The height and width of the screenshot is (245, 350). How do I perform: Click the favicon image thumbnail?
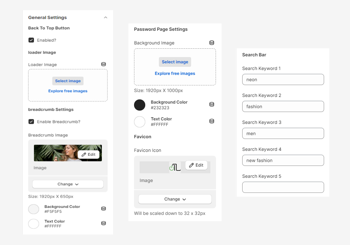(x=175, y=167)
